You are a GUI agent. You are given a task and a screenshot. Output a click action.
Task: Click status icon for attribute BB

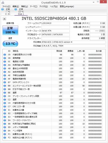click(x=5, y=89)
